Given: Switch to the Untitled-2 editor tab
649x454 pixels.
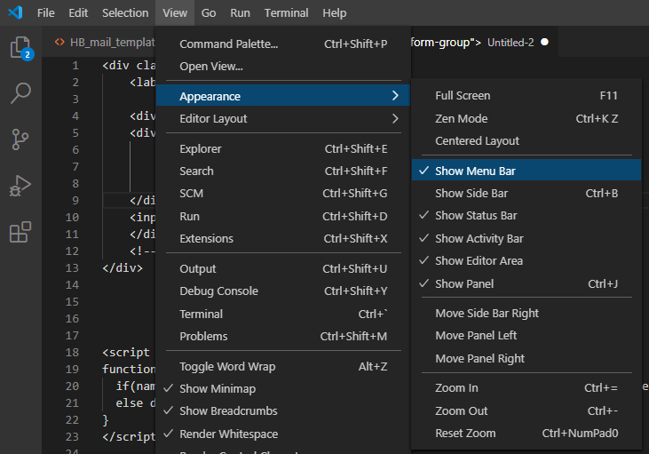Looking at the screenshot, I should pyautogui.click(x=510, y=42).
